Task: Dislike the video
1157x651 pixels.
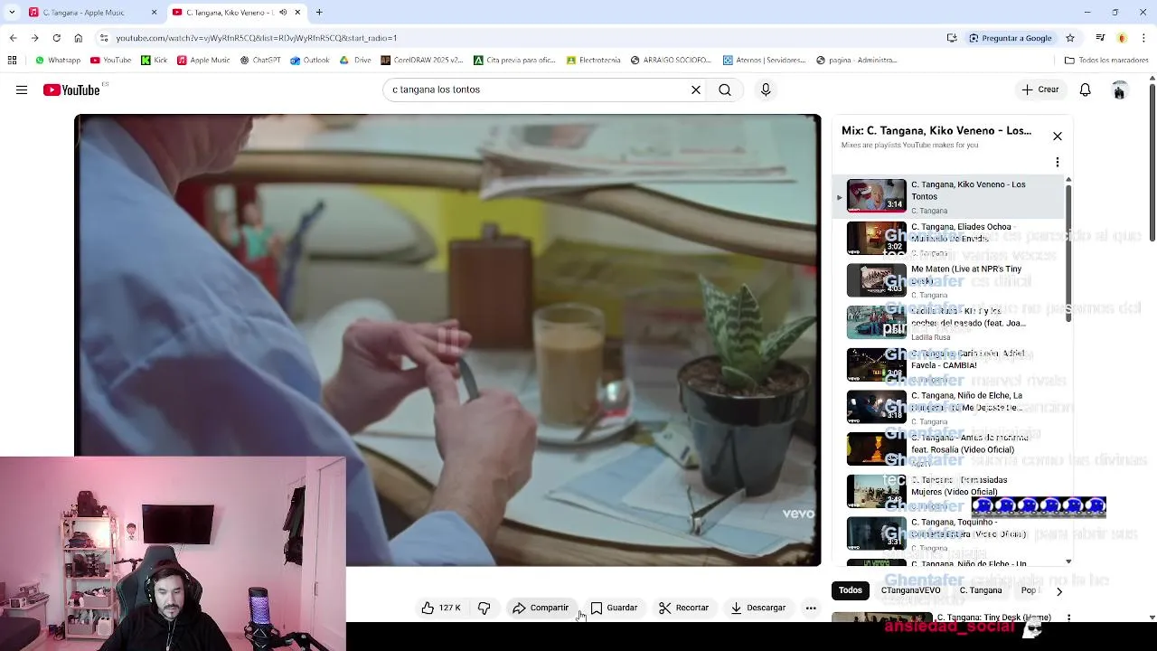Action: click(x=484, y=608)
